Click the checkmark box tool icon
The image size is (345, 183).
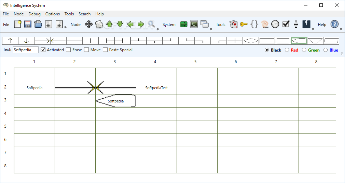[286, 24]
